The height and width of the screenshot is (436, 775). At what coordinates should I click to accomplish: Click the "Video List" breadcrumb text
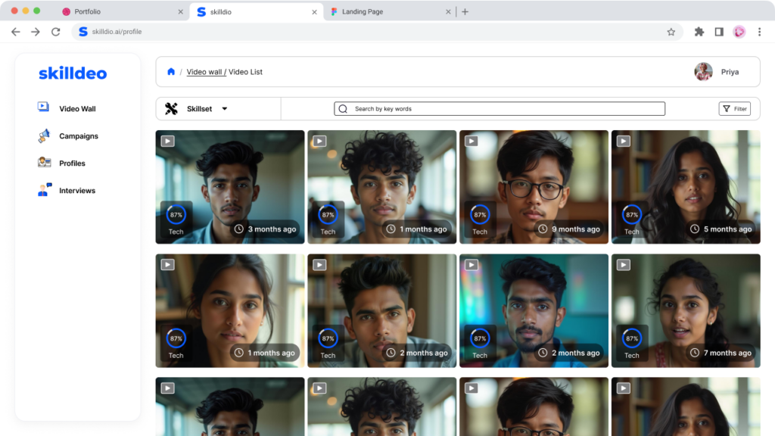coord(245,72)
